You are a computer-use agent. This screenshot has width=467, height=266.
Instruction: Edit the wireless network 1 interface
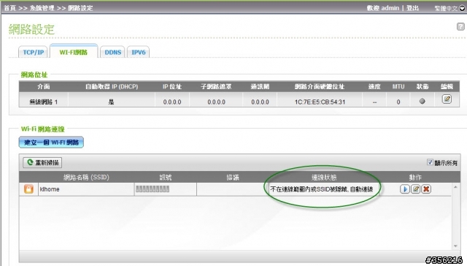[447, 99]
